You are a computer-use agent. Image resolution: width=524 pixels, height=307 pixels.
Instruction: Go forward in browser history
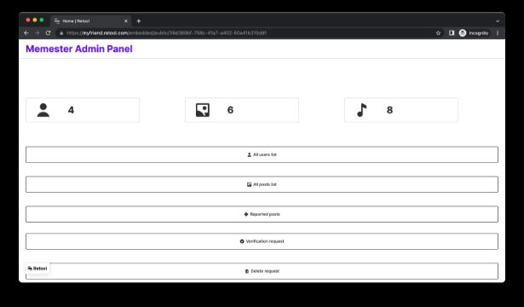coord(37,32)
